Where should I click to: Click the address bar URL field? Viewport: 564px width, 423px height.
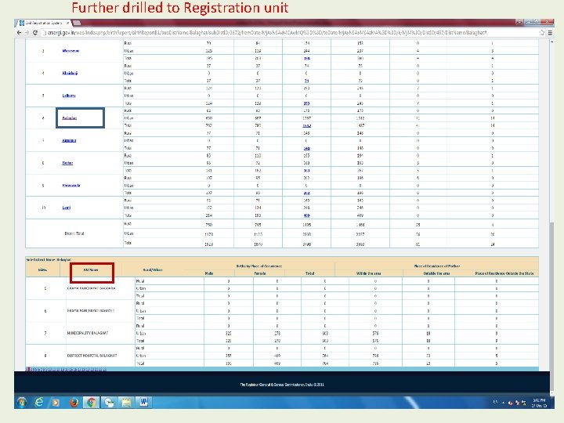[x=290, y=33]
